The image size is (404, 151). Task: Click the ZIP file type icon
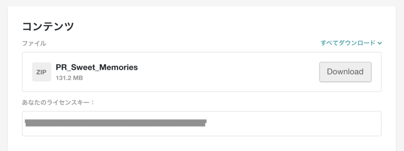(41, 72)
